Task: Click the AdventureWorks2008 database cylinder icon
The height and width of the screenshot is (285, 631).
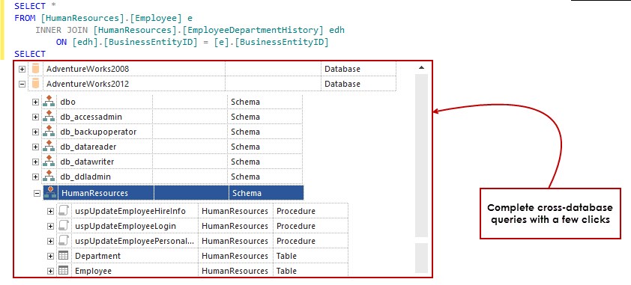Action: (x=36, y=69)
